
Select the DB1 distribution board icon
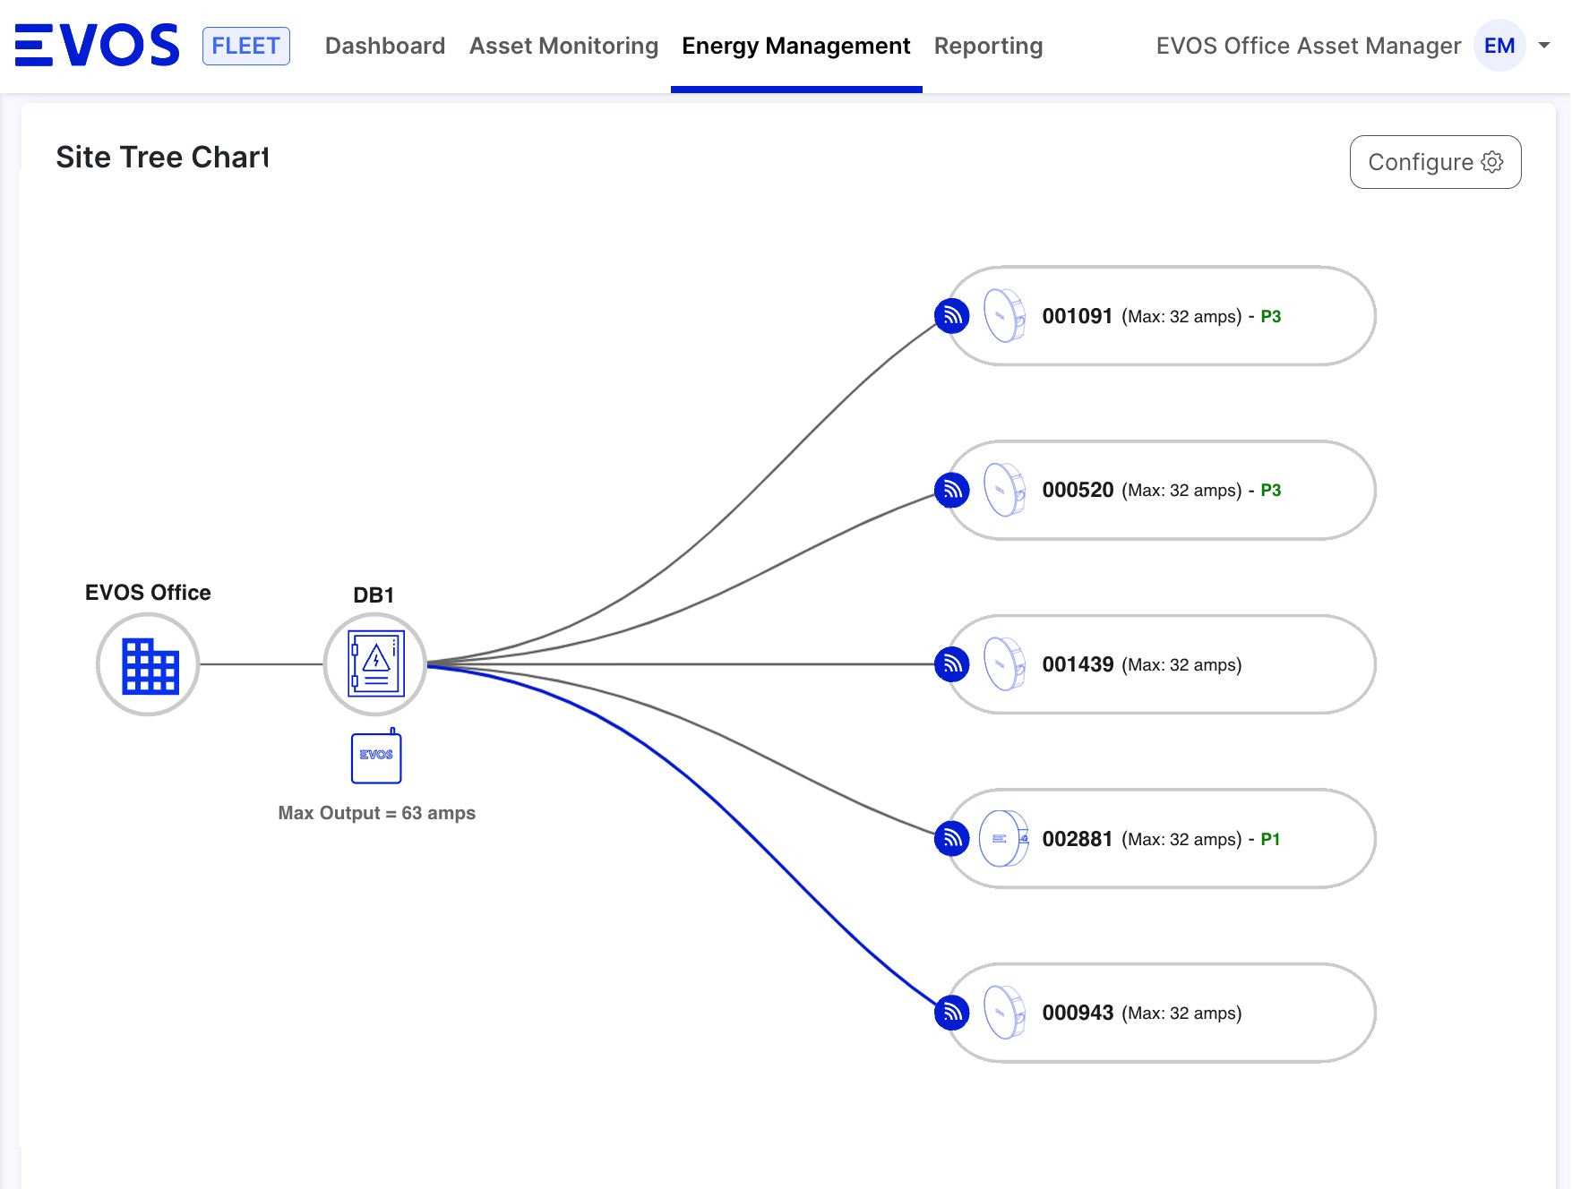click(x=374, y=664)
